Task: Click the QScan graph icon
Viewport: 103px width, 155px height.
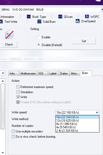Action: click(x=60, y=17)
